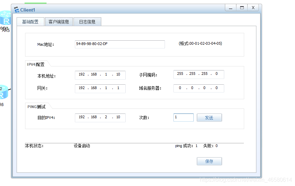Click the 设备启动 status text

(x=82, y=146)
